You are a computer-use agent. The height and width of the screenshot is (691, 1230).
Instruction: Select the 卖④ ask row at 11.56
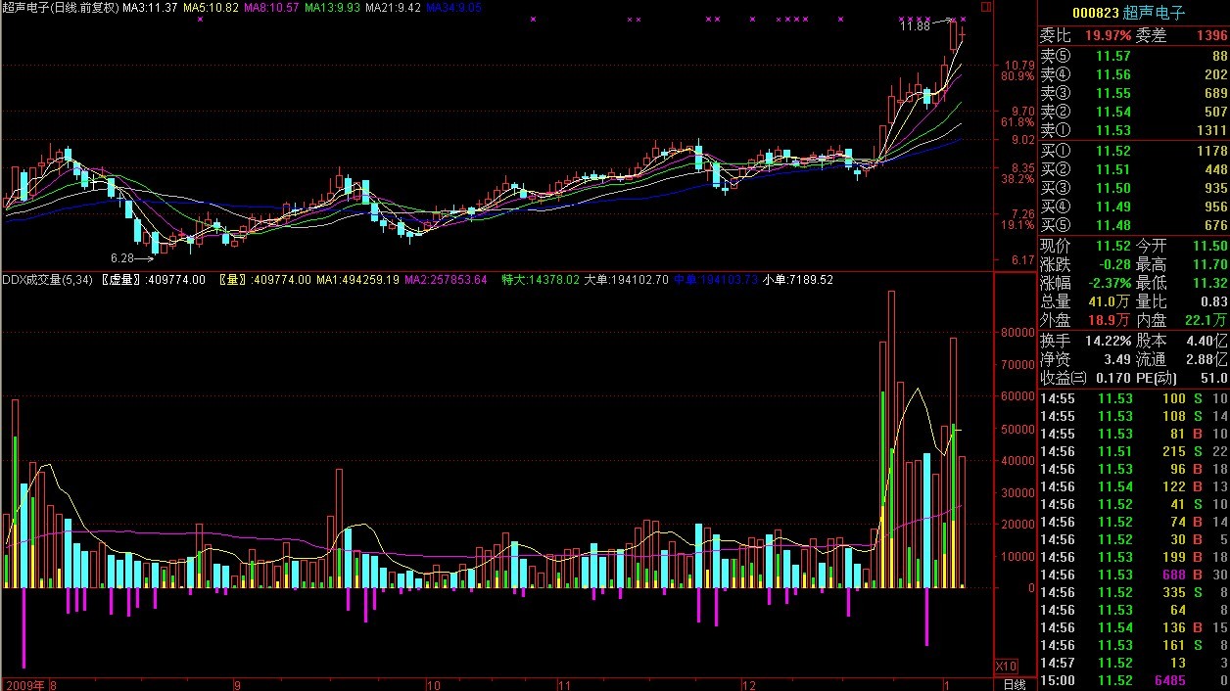1133,75
